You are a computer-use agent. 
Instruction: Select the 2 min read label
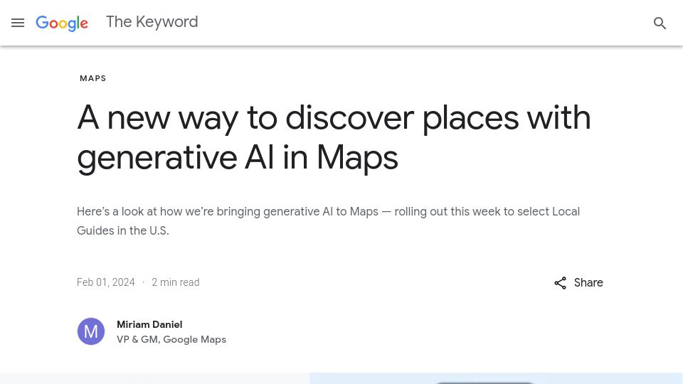coord(176,282)
